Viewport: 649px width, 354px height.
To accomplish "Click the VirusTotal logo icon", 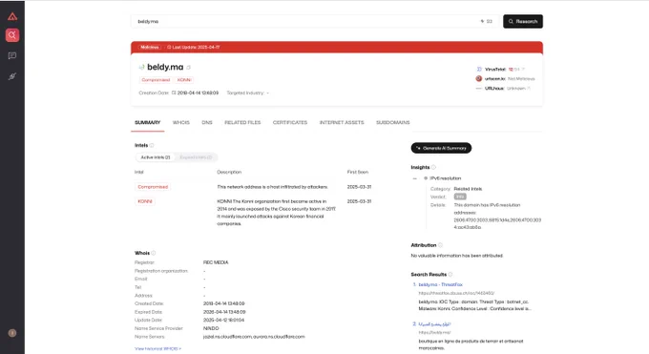I will [479, 69].
